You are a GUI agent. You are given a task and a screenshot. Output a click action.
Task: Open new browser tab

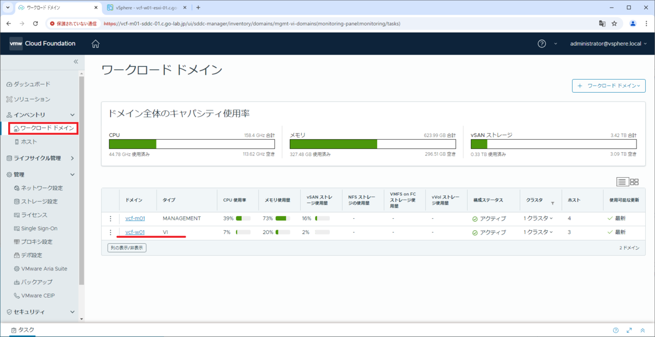[198, 8]
